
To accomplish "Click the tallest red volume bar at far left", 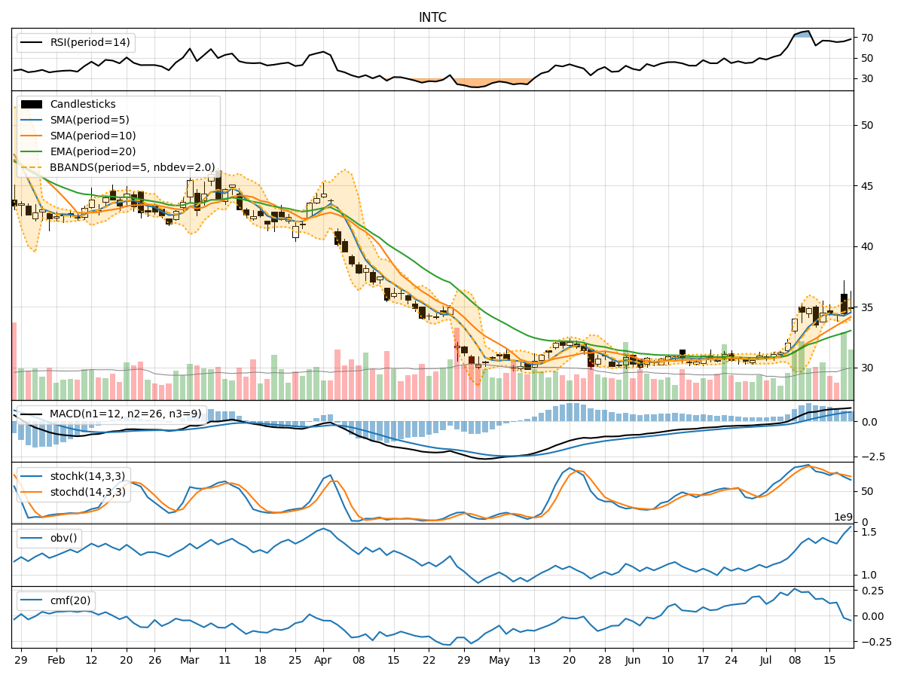I will point(14,361).
